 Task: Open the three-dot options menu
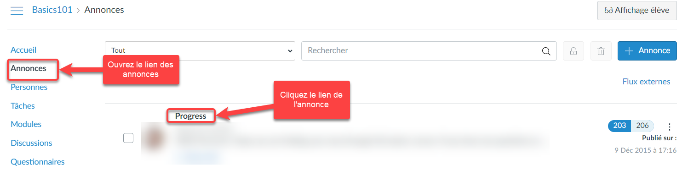670,127
